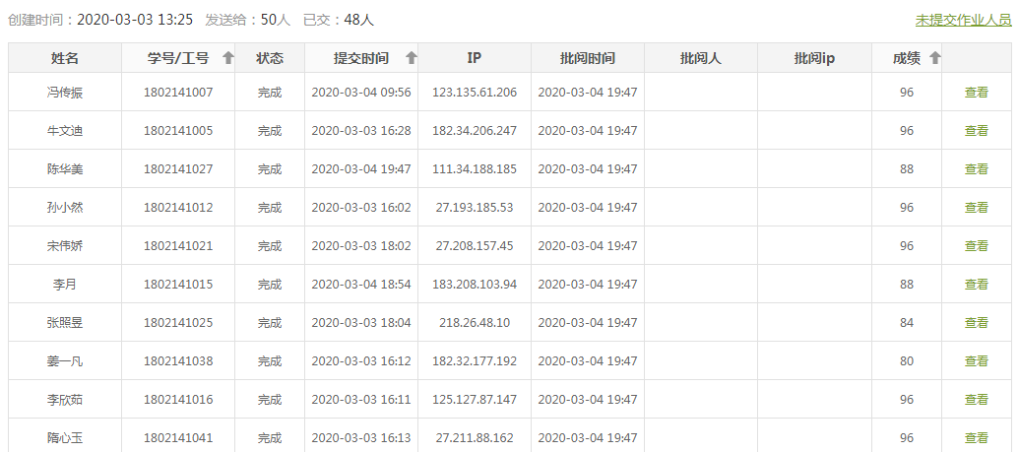Click the 批阅时间 column header
The height and width of the screenshot is (452, 1018).
[588, 58]
